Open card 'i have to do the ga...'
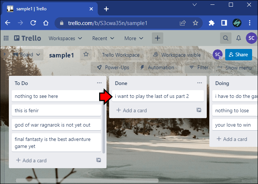 235,96
